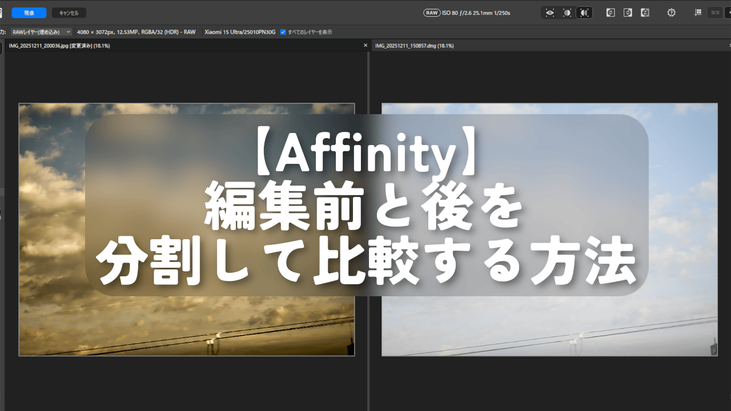This screenshot has width=731, height=411.
Task: Click the checkered-background sync icon
Action: [645, 13]
